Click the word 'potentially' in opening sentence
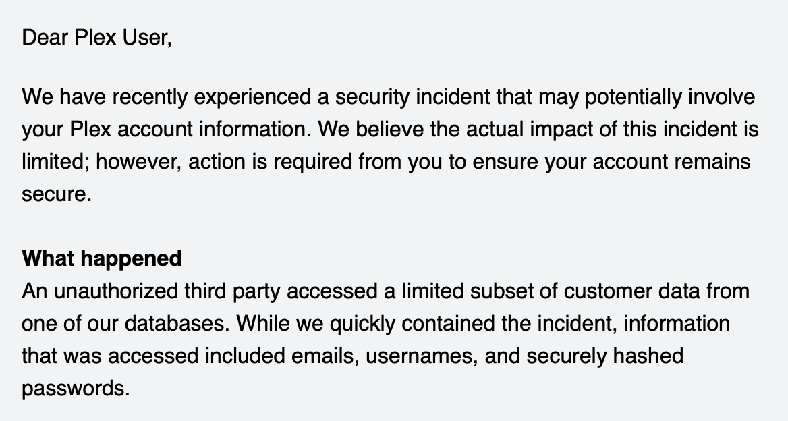This screenshot has width=788, height=421. pyautogui.click(x=634, y=97)
